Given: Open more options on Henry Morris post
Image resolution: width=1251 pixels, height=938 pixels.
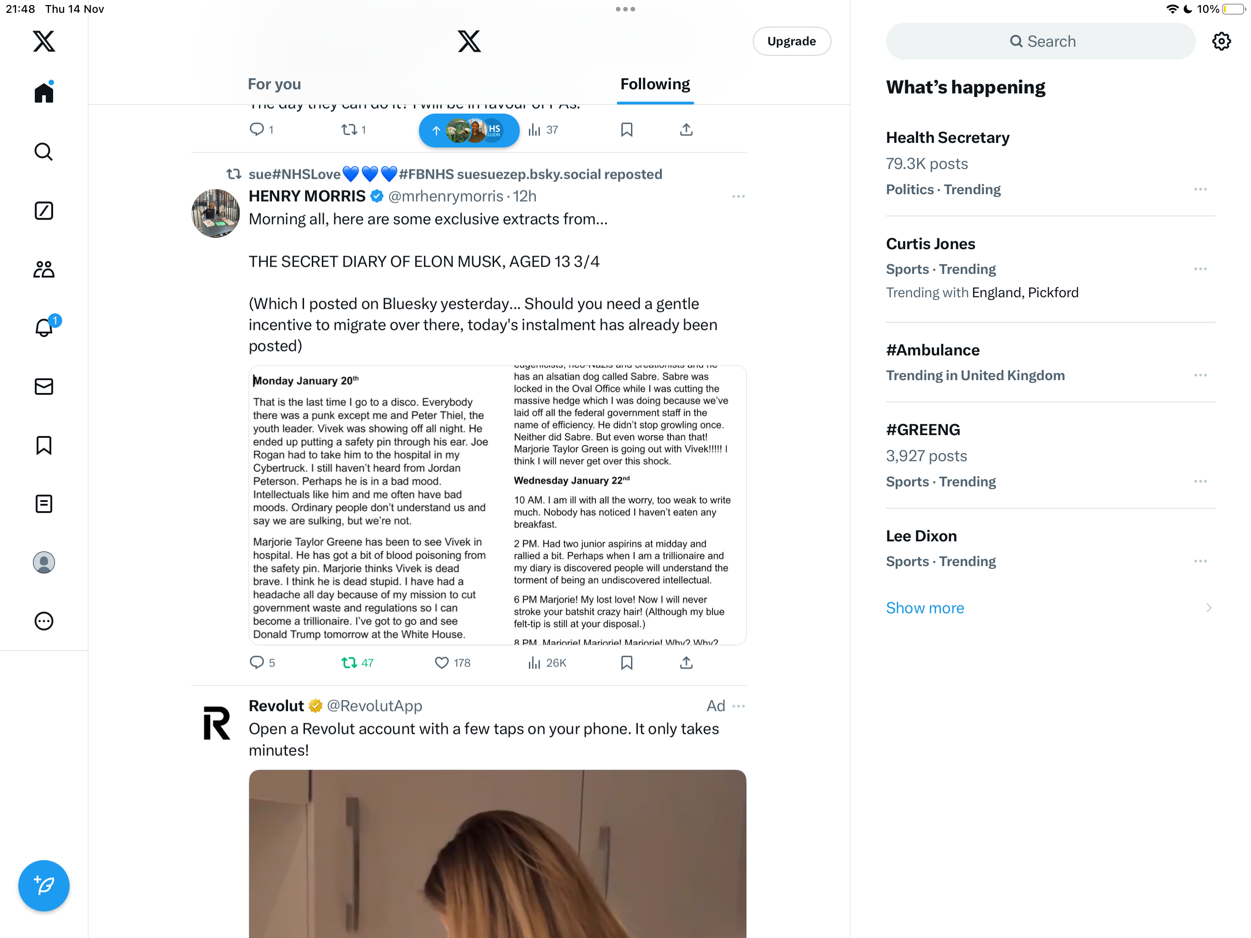Looking at the screenshot, I should pyautogui.click(x=738, y=196).
